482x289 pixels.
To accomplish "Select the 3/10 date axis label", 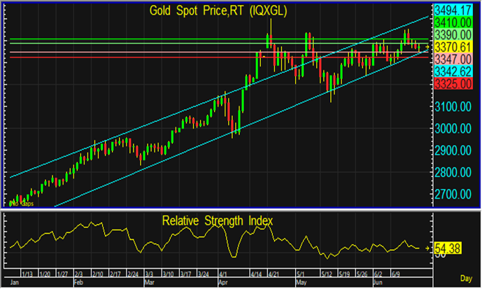I will tap(168, 274).
